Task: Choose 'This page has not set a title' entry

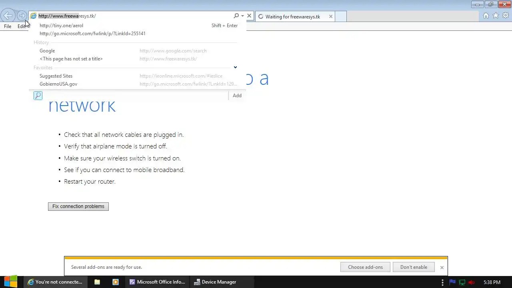Action: point(138,59)
